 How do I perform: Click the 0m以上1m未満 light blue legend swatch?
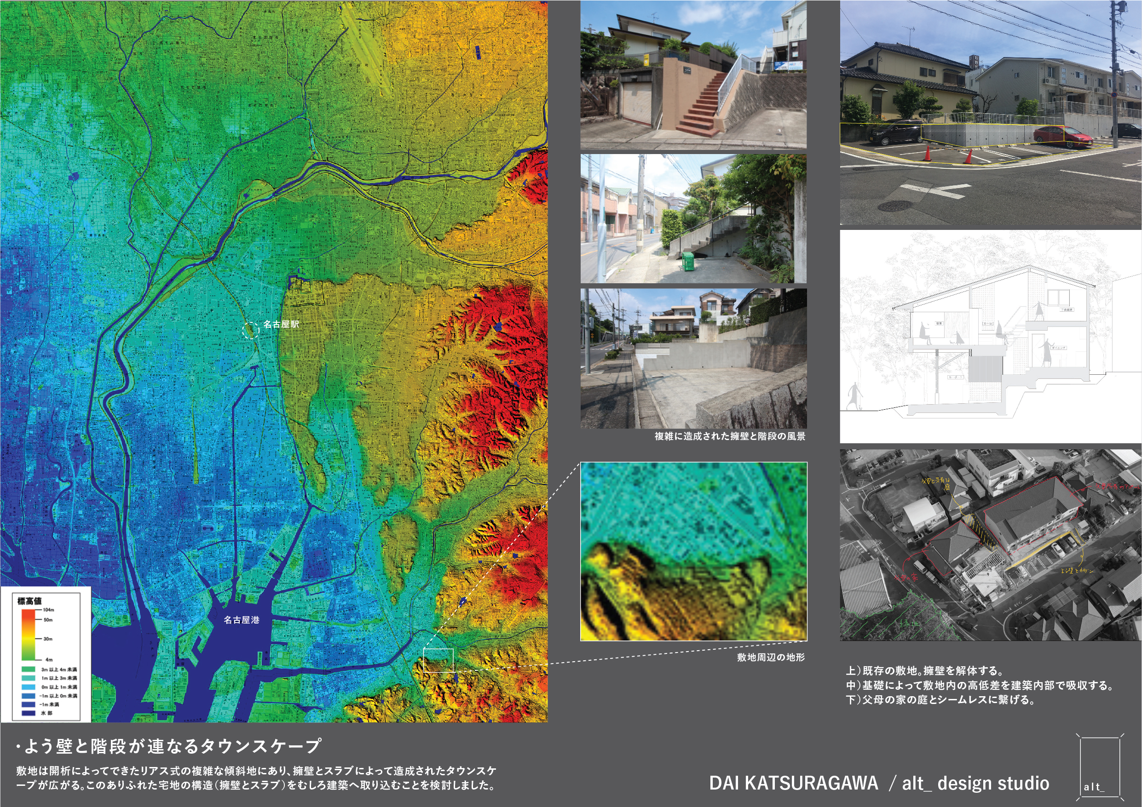[29, 687]
